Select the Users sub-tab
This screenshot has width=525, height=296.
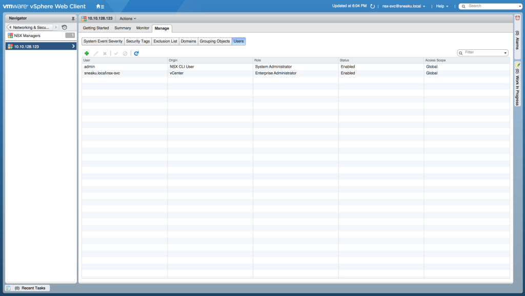239,41
